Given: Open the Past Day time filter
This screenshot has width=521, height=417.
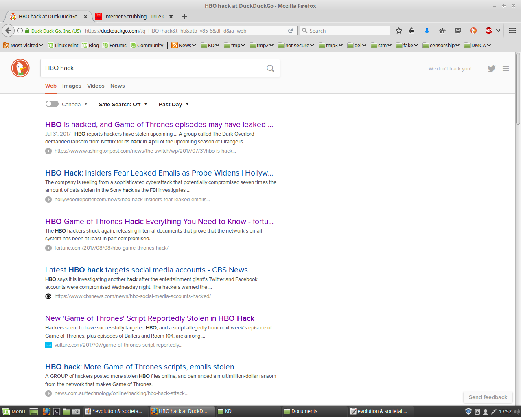Looking at the screenshot, I should click(174, 104).
